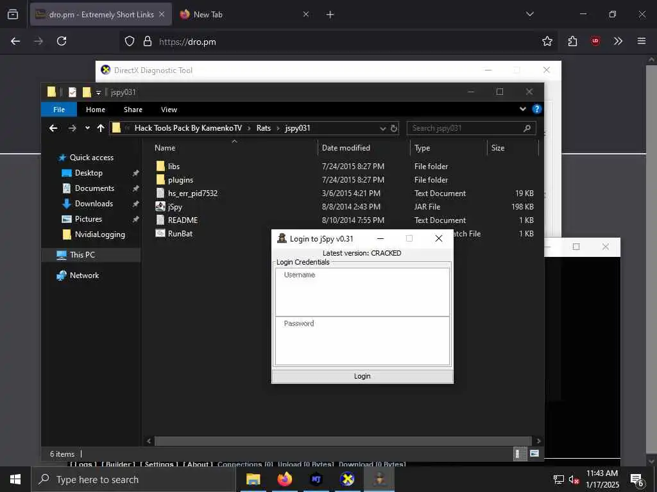Open DirectX Diagnostic Tool taskbar icon
This screenshot has width=657, height=492.
347,479
